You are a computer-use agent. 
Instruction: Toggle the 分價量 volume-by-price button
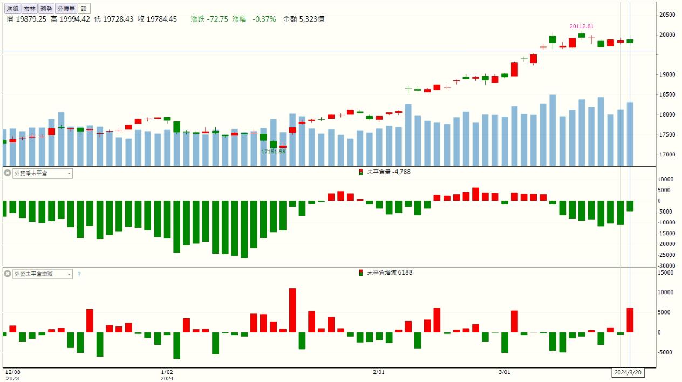(x=66, y=9)
